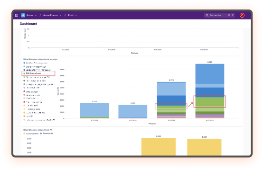The width and height of the screenshot is (264, 171).
Task: Toggle the red-dot legend entry
Action: tap(33, 102)
